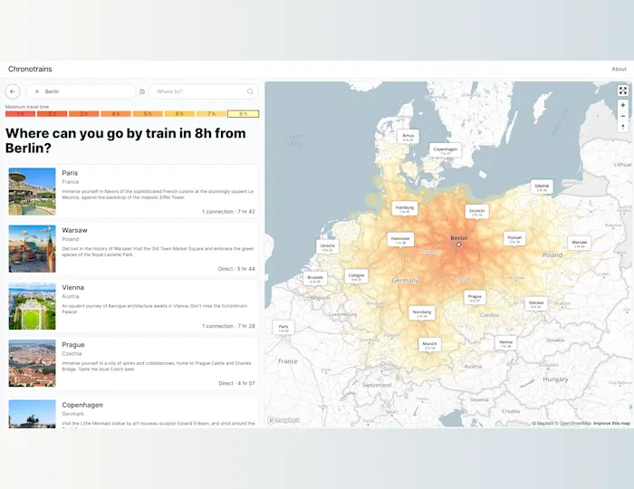This screenshot has height=489, width=634.
Task: Open the Paris photo thumbnail
Action: pos(33,192)
